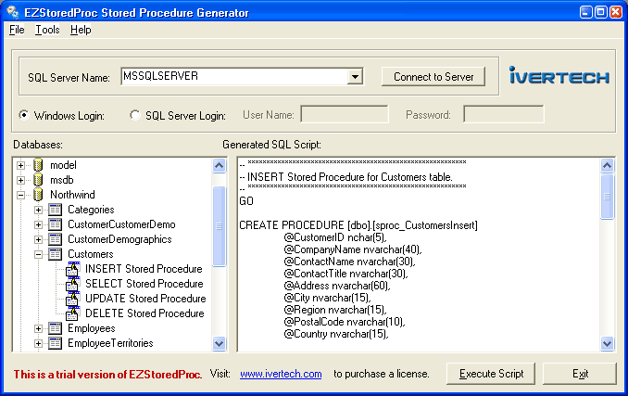Click the MSSQLSERVER server name text field

pyautogui.click(x=234, y=76)
